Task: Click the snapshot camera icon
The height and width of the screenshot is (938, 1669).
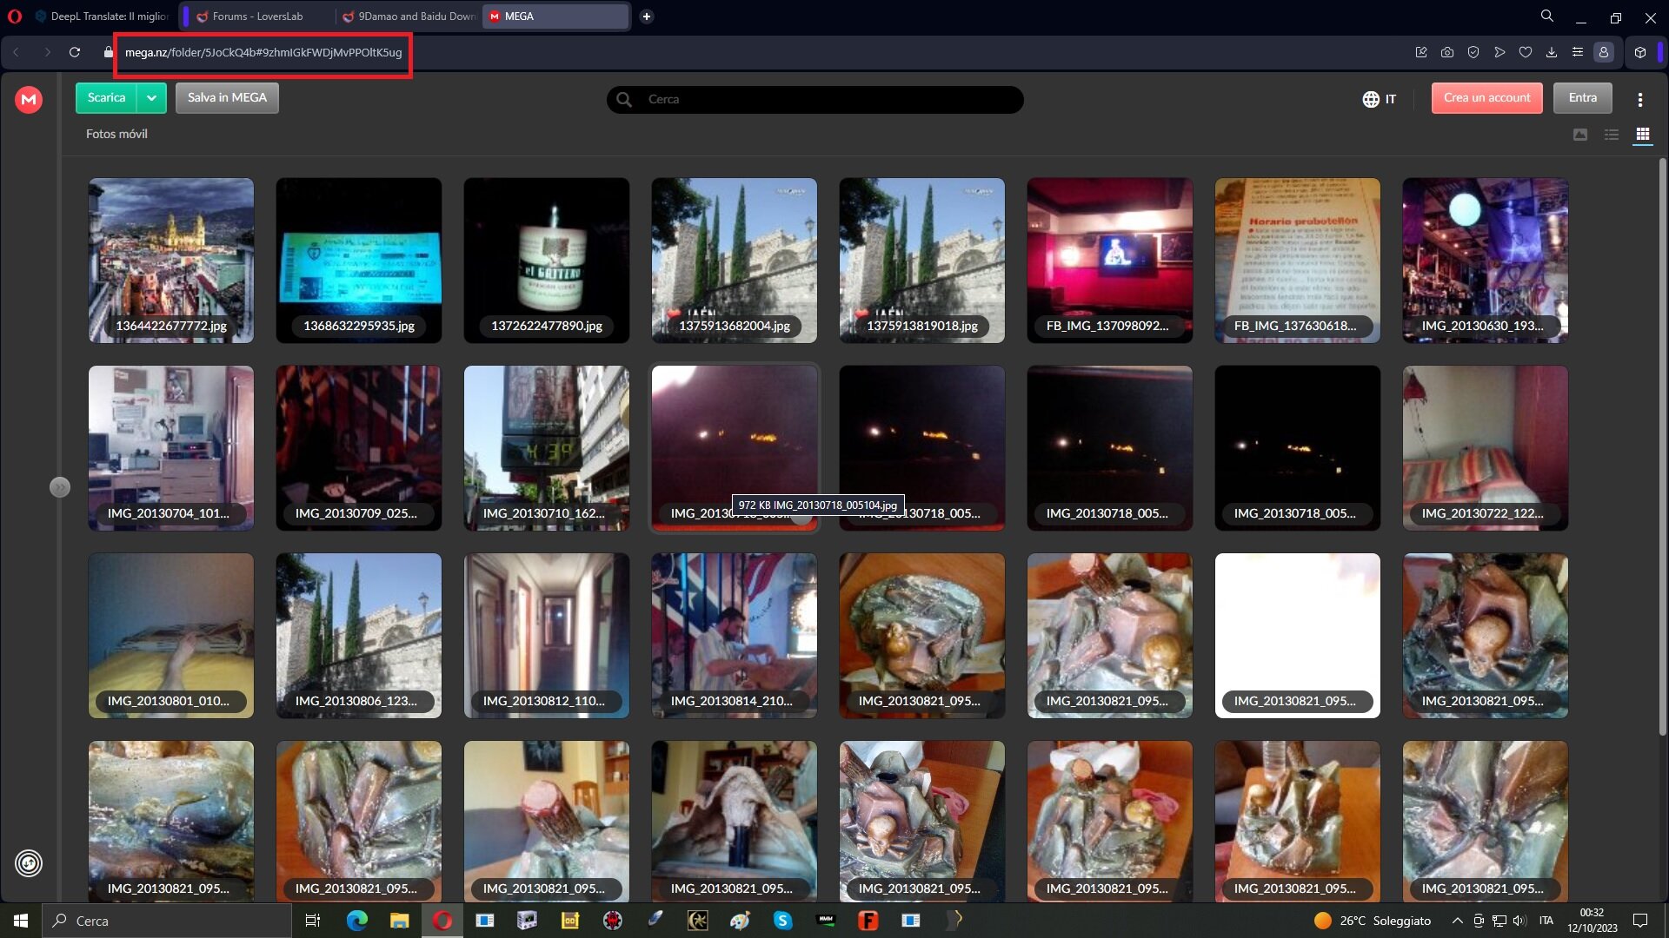Action: tap(1447, 52)
